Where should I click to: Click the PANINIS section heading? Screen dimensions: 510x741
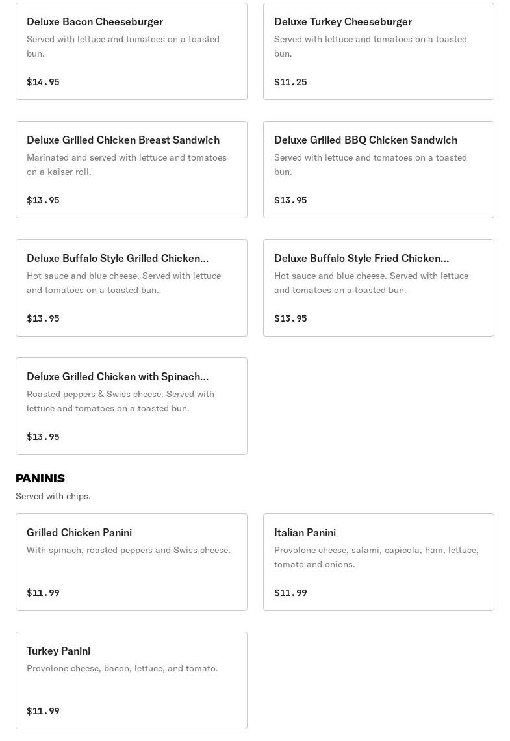point(40,478)
